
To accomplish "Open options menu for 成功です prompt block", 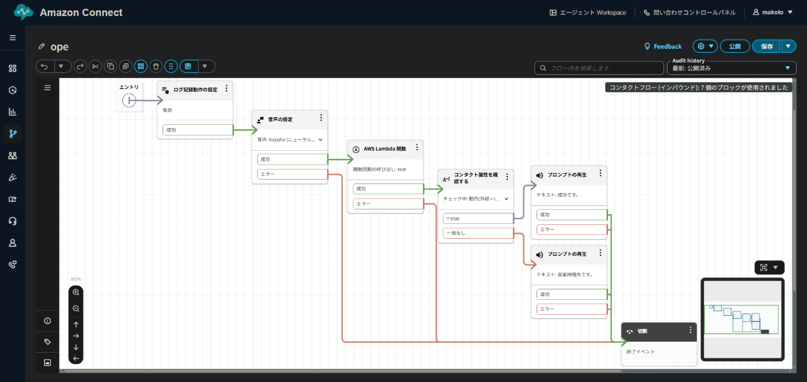I will tap(600, 173).
